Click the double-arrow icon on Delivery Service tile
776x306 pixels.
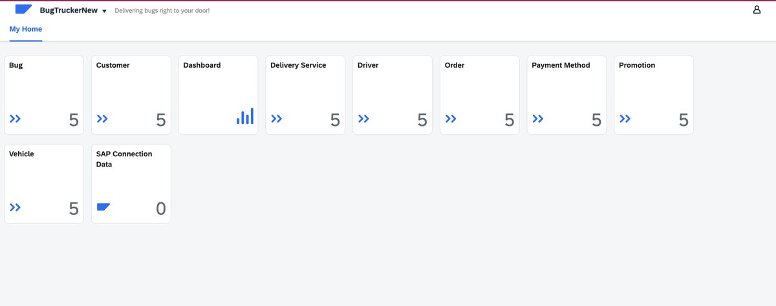pos(277,119)
